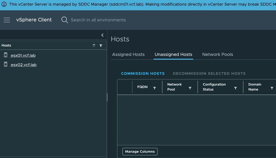Sort by the Network Pool column header
The image size is (276, 158).
(x=174, y=87)
